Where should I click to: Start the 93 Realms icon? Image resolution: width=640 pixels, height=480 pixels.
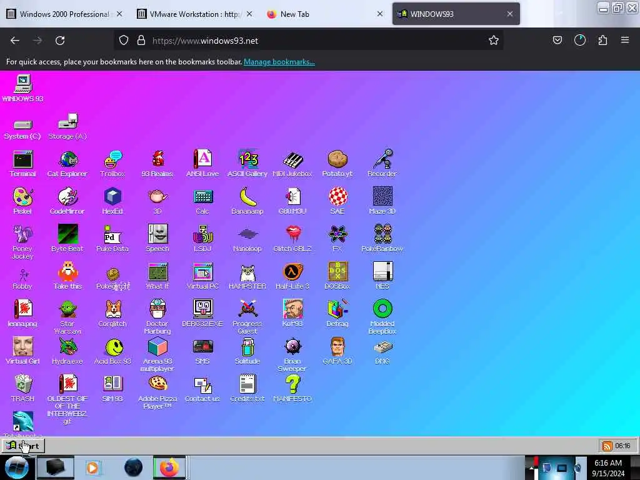157,163
